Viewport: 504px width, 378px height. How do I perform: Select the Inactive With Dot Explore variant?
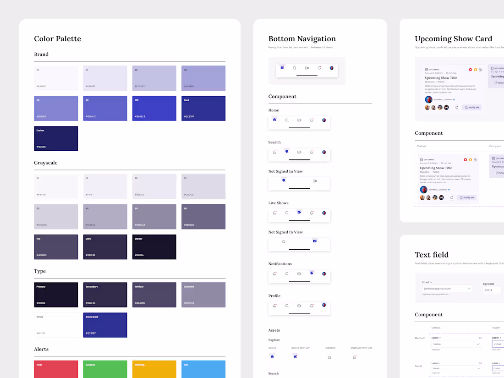[355, 357]
